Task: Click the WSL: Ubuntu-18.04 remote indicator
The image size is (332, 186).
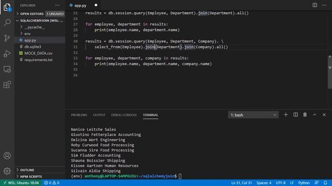Action: 21,183
